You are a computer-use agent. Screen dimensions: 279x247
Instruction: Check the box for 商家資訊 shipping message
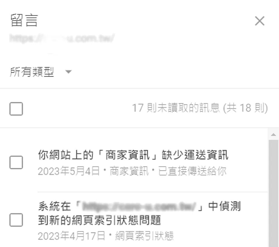click(16, 162)
